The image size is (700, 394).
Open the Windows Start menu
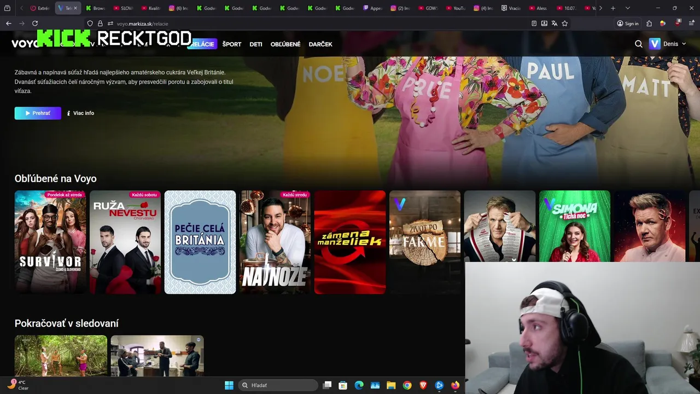point(229,385)
